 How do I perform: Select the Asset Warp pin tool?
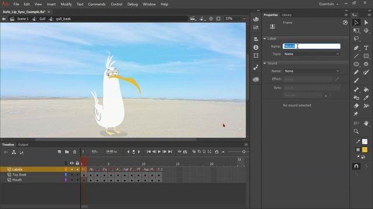356,114
